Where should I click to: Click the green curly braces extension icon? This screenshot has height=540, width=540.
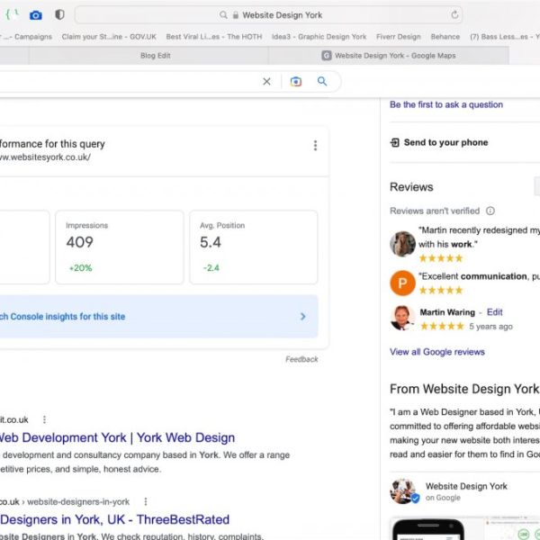[12, 14]
